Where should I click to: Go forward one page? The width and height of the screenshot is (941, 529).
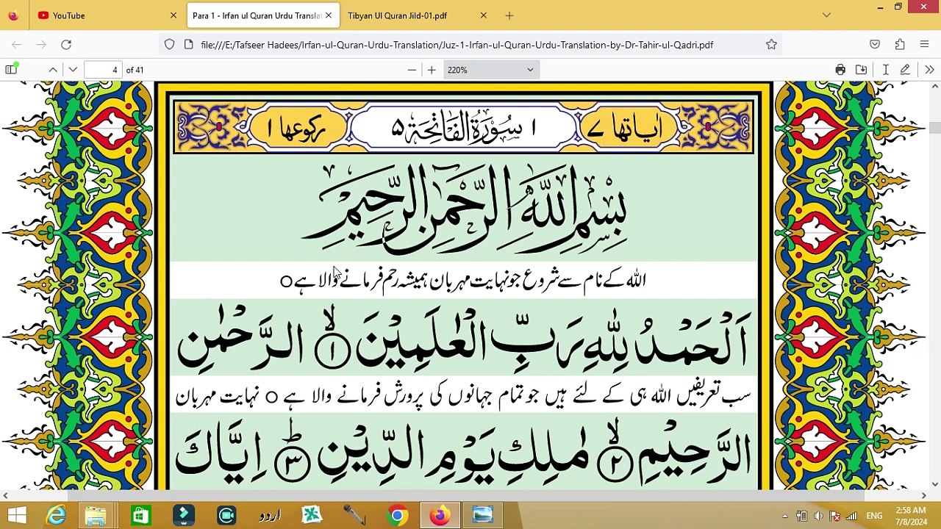pos(41,45)
